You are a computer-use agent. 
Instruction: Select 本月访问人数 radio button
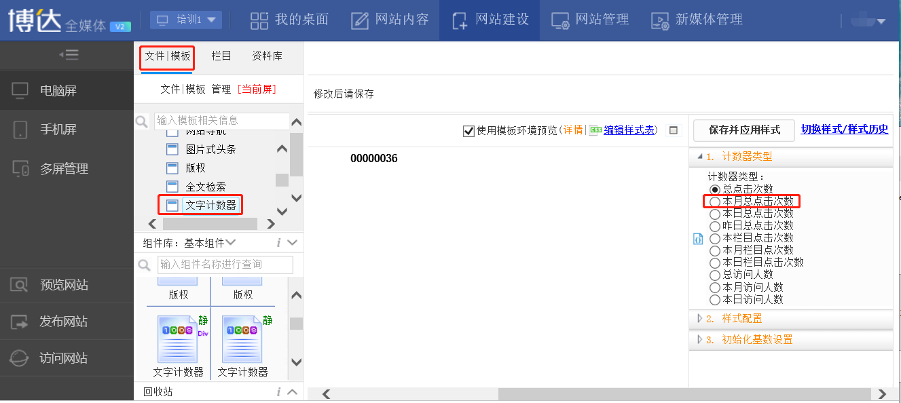tap(714, 287)
